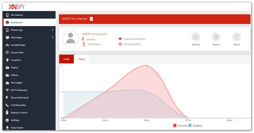254x133 pixels.
Task: Click the Data Export download icon
Action: pyautogui.click(x=7, y=128)
